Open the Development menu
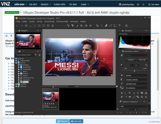This screenshot has height=124, width=161. (62, 21)
